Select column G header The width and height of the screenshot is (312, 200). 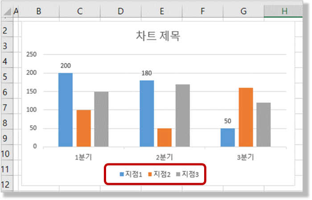coord(244,11)
